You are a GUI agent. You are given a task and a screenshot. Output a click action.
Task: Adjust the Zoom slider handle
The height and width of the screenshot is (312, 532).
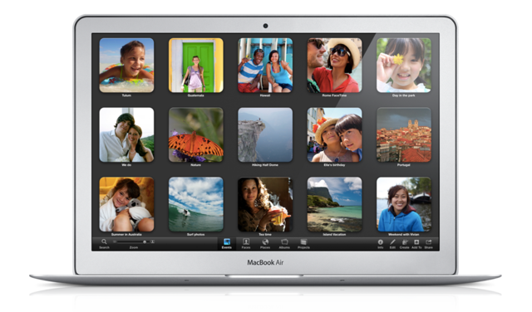(x=145, y=241)
